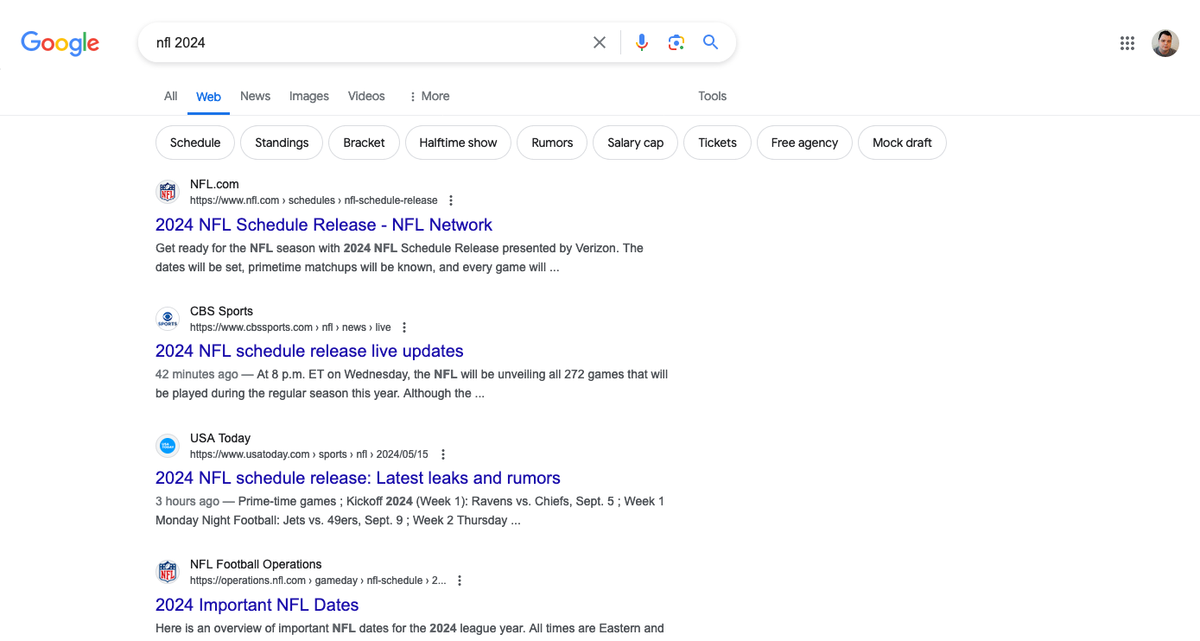Open Google Lens image search icon
Screen dimensions: 1200x641
(x=676, y=42)
